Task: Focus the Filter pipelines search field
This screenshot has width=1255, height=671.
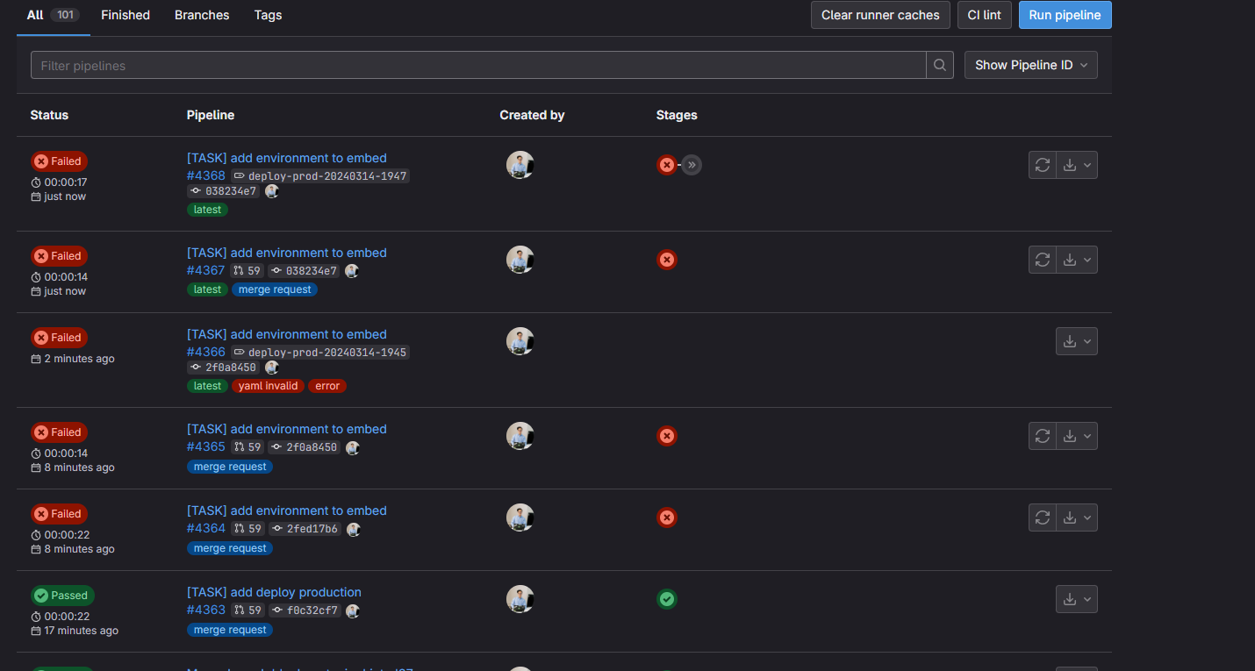Action: (x=478, y=66)
